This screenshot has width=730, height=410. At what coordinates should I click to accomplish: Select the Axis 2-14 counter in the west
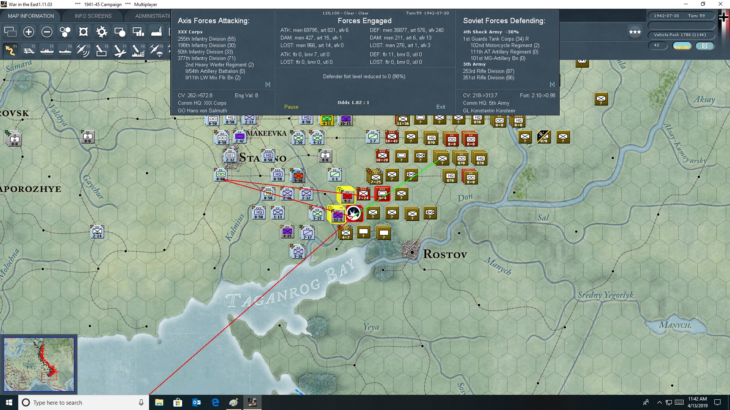click(x=97, y=232)
